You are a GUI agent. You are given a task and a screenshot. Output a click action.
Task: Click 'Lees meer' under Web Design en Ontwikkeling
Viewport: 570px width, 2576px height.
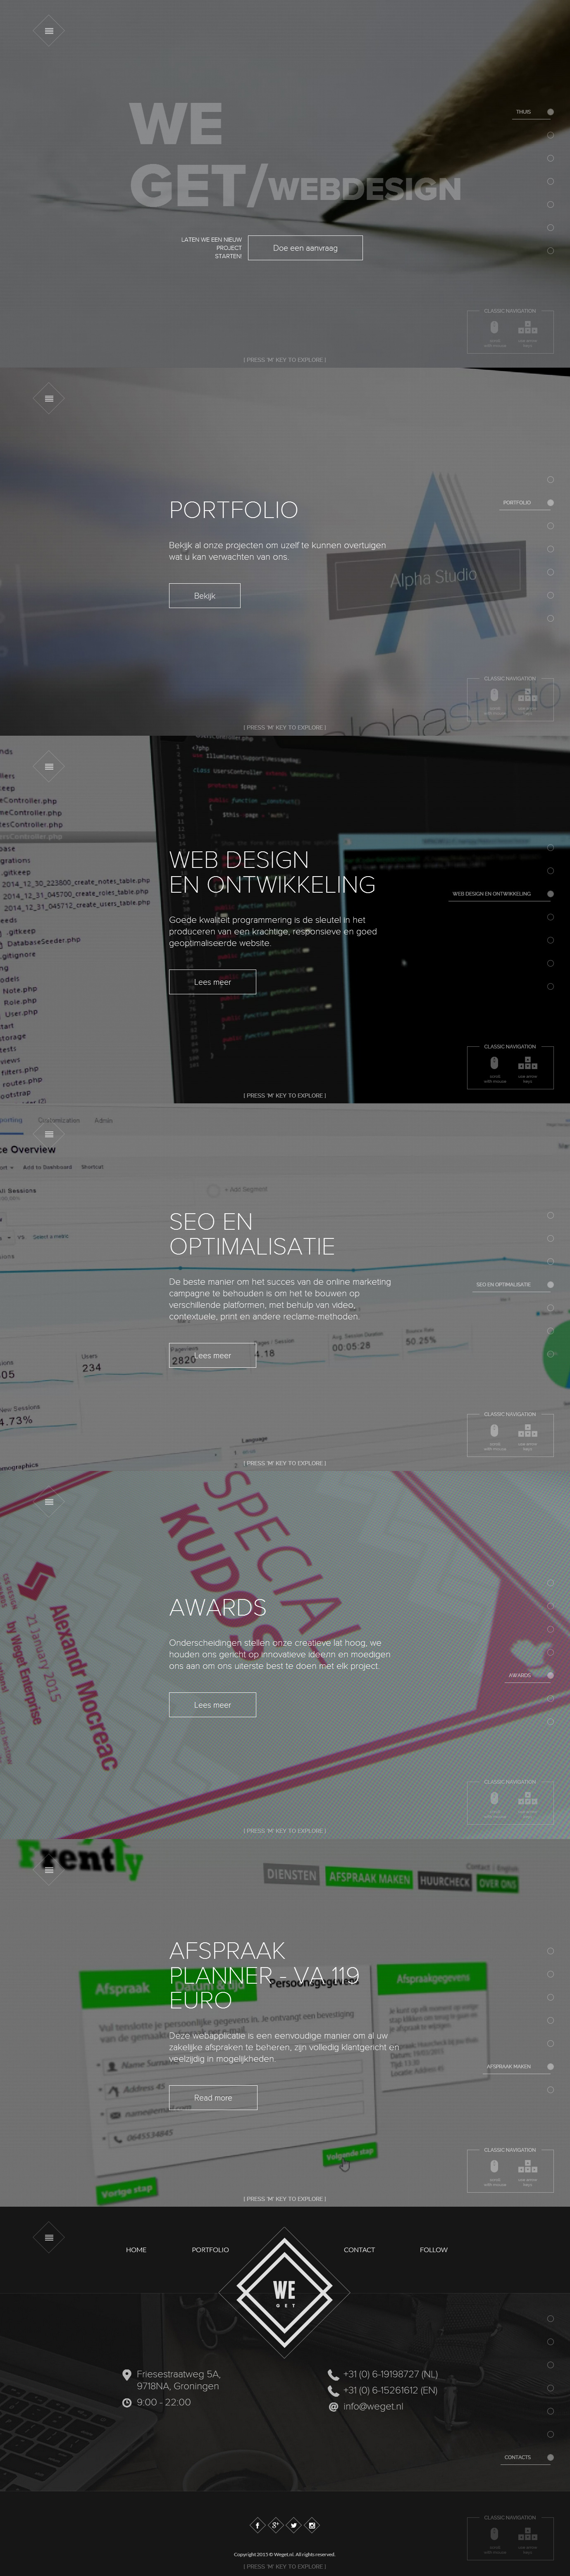212,982
